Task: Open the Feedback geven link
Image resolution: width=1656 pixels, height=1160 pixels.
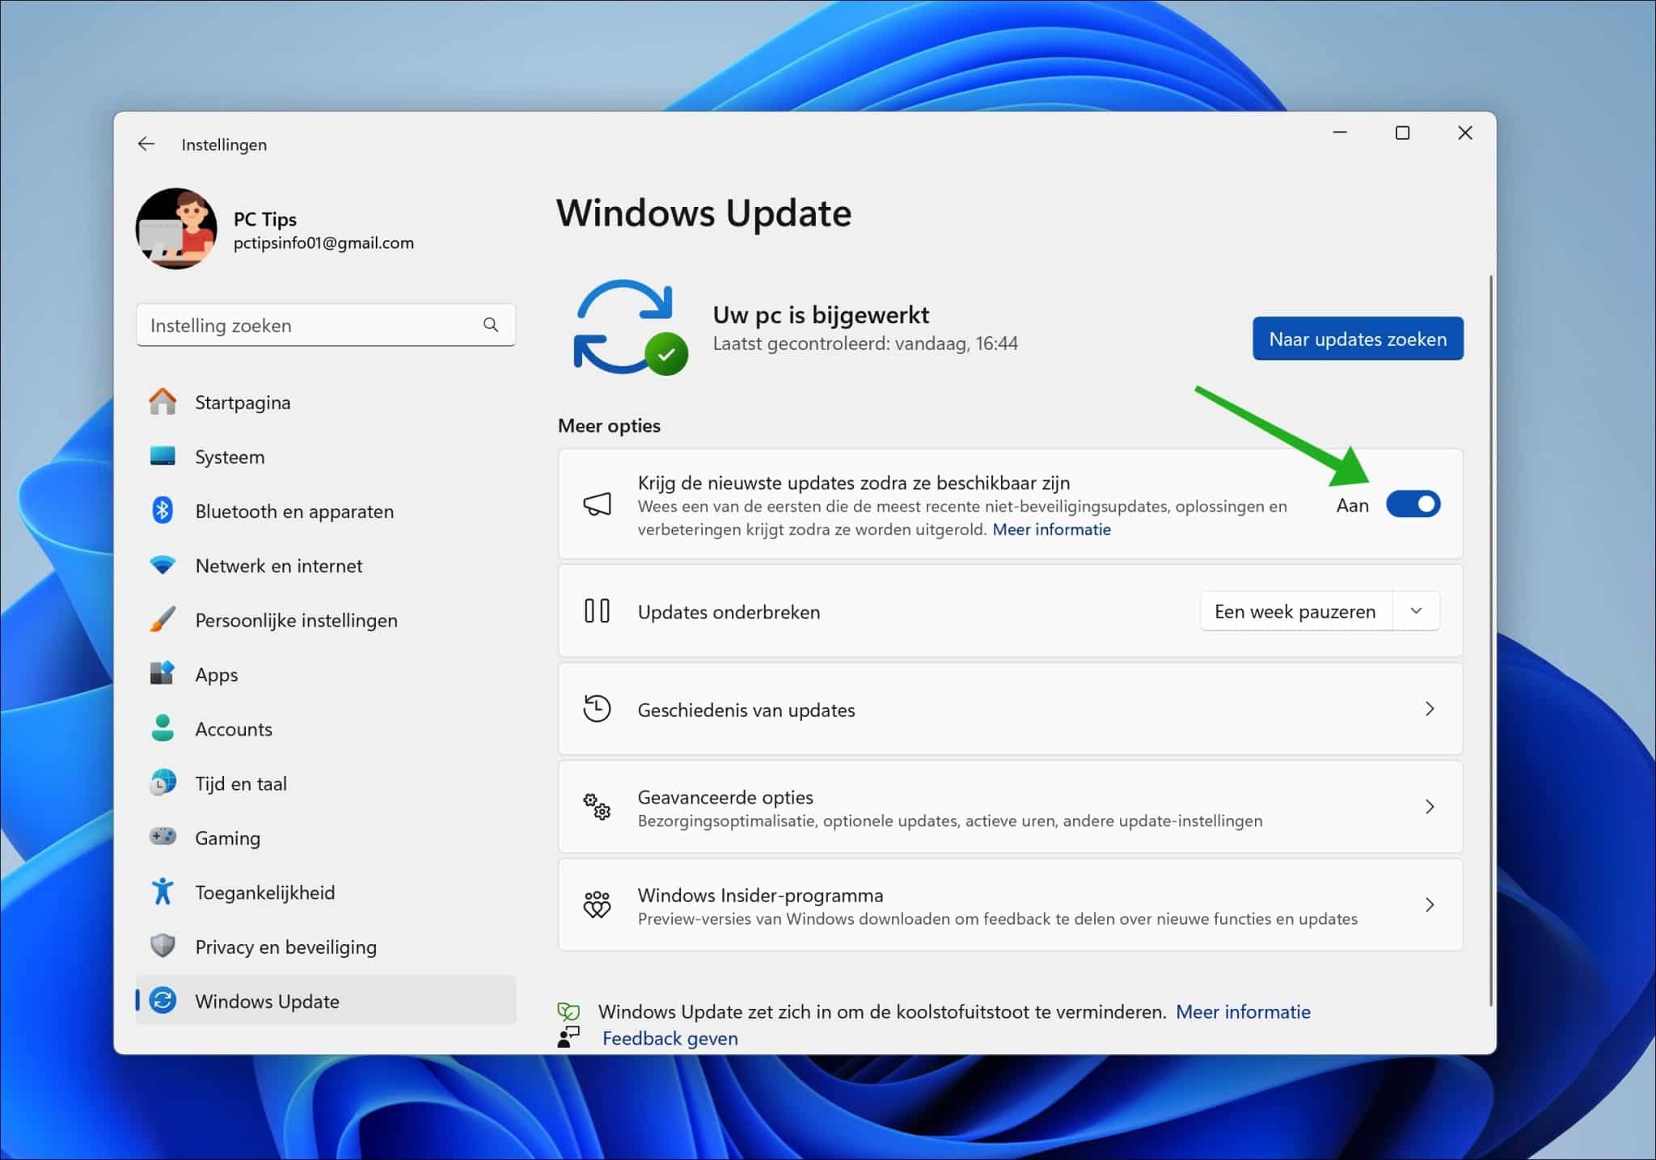Action: [670, 1038]
